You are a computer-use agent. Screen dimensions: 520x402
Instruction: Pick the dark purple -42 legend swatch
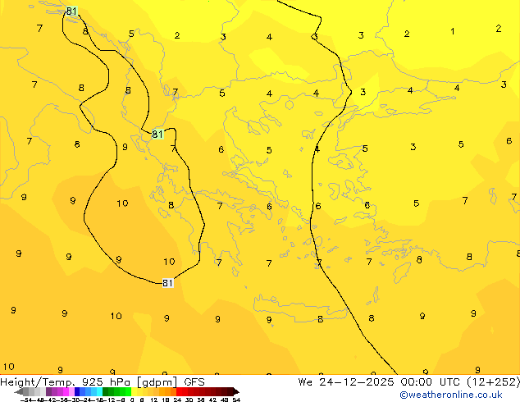point(48,391)
